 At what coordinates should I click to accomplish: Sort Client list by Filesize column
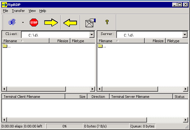click(x=60, y=41)
